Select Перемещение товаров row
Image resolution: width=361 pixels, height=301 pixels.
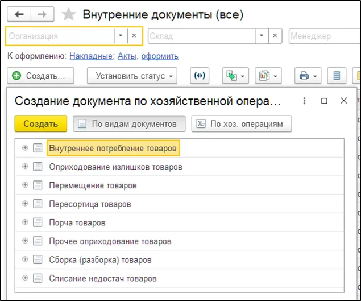180,185
